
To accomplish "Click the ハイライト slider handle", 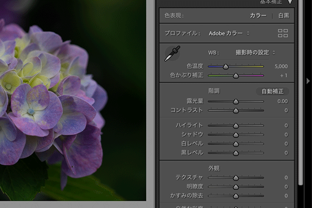I will (236, 126).
